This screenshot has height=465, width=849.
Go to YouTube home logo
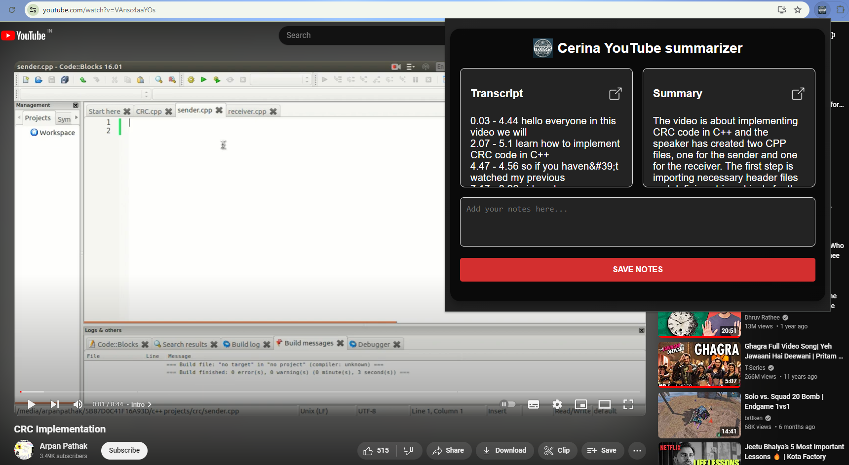pyautogui.click(x=23, y=36)
